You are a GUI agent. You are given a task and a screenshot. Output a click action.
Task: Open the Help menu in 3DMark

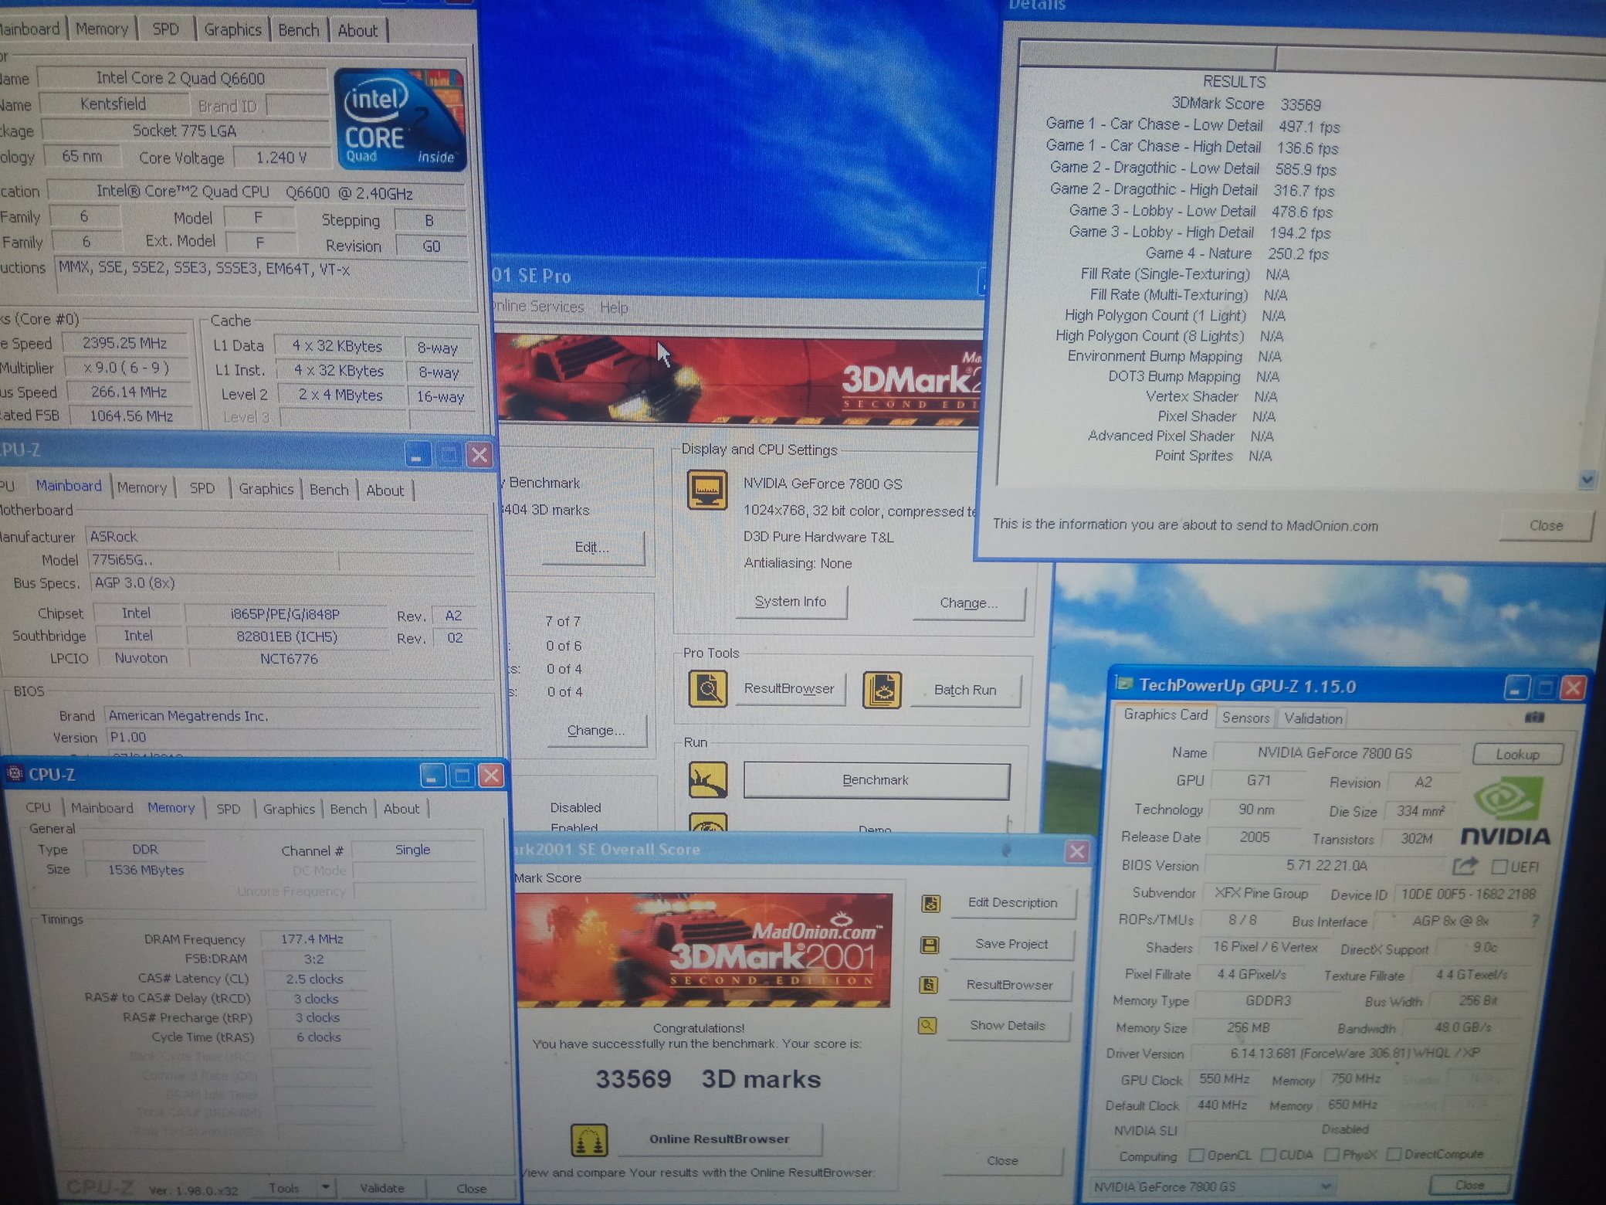pyautogui.click(x=614, y=307)
